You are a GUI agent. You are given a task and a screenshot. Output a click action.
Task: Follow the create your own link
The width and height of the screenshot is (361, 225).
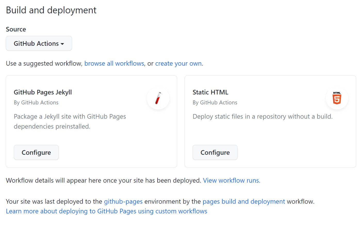(178, 64)
